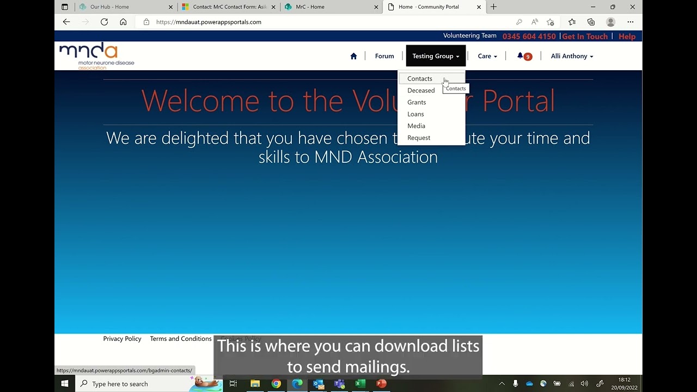Close the MrC - Home tab

click(x=376, y=7)
